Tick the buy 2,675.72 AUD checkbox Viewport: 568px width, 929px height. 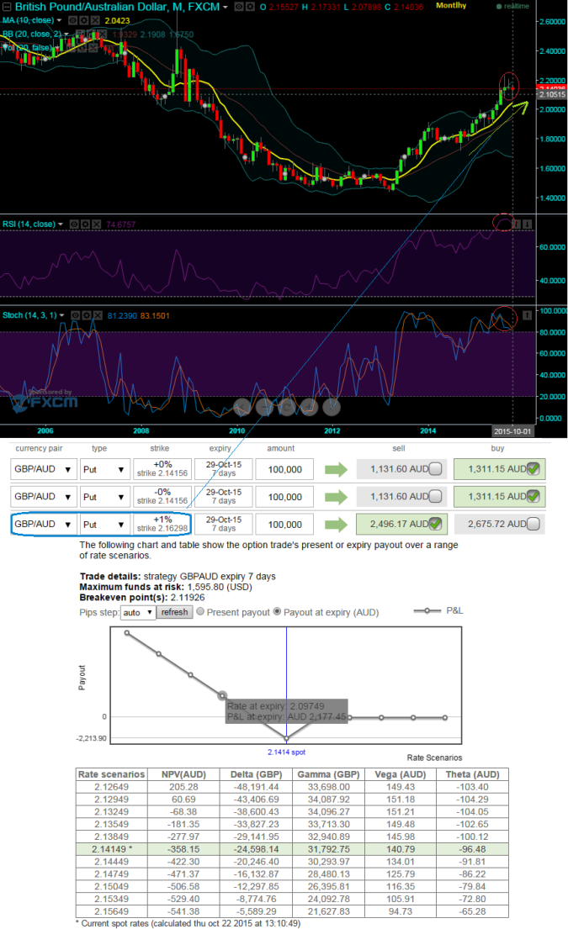(533, 524)
